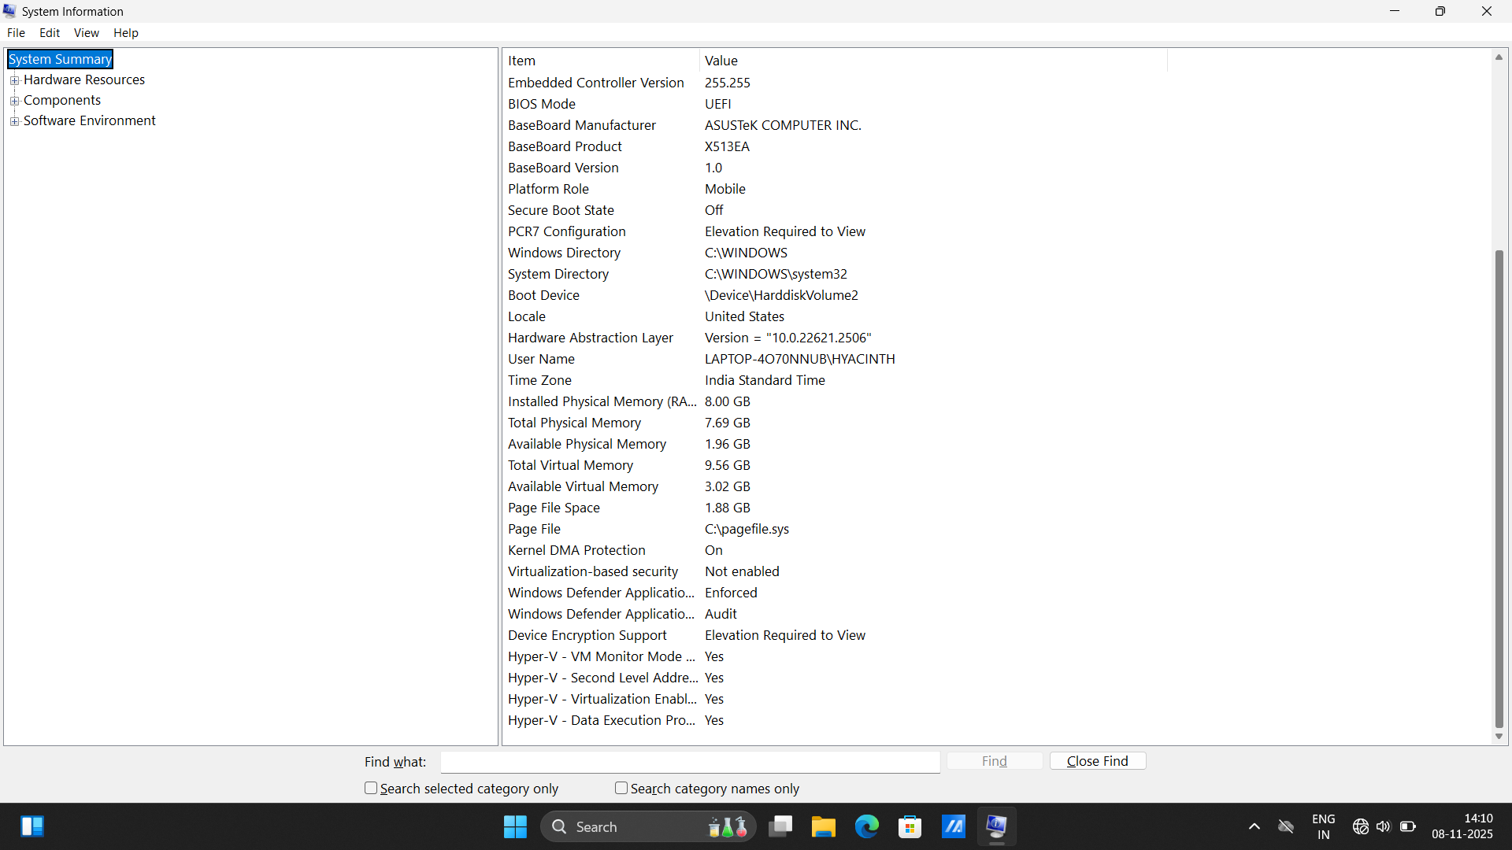This screenshot has width=1512, height=850.
Task: Click the Close Find button
Action: click(x=1097, y=761)
